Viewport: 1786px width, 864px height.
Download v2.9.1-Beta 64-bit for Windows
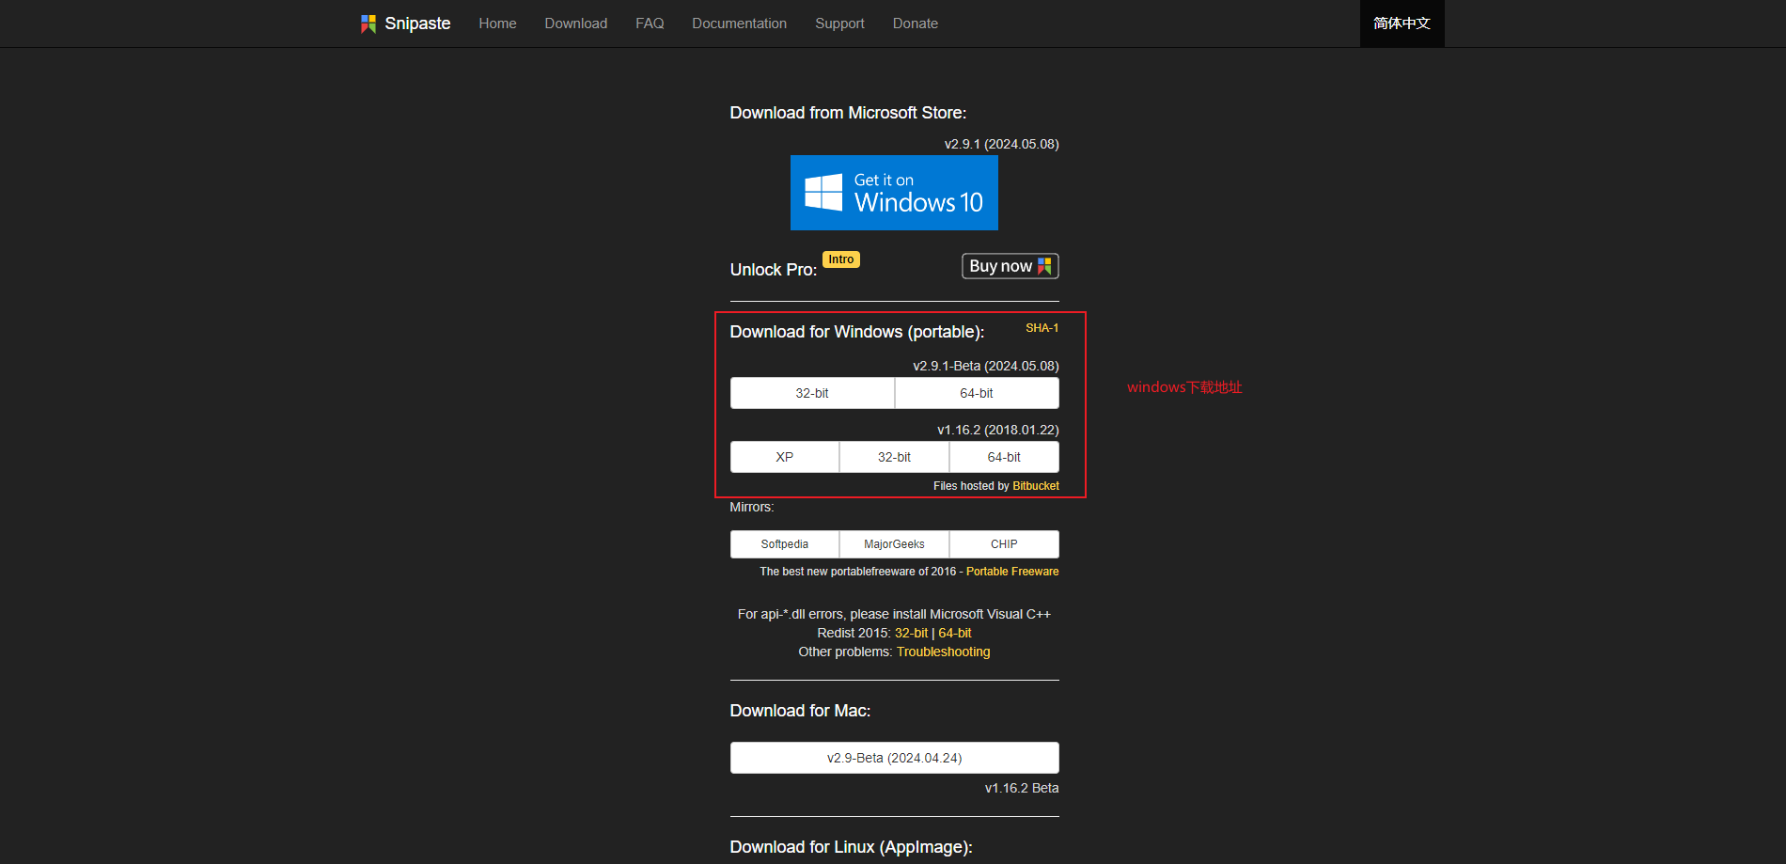pyautogui.click(x=977, y=393)
